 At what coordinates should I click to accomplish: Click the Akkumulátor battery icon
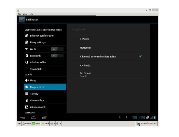27,100
